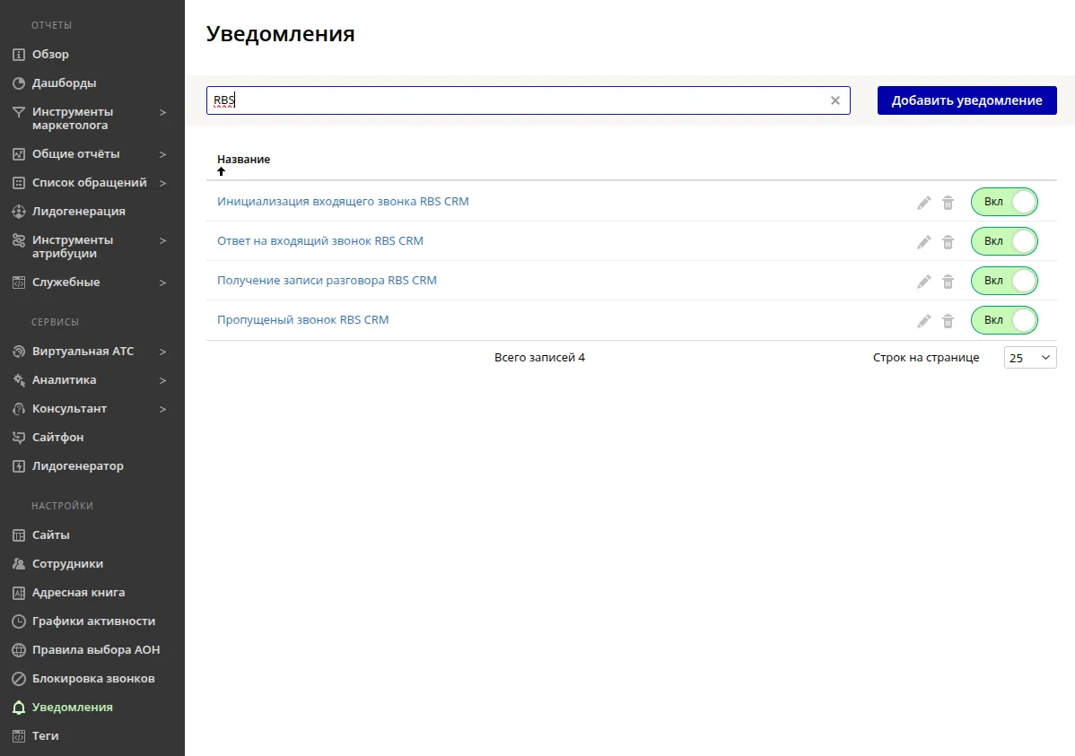Expand Виртуальная АТС section
Screen dimensions: 1075x756
(162, 352)
